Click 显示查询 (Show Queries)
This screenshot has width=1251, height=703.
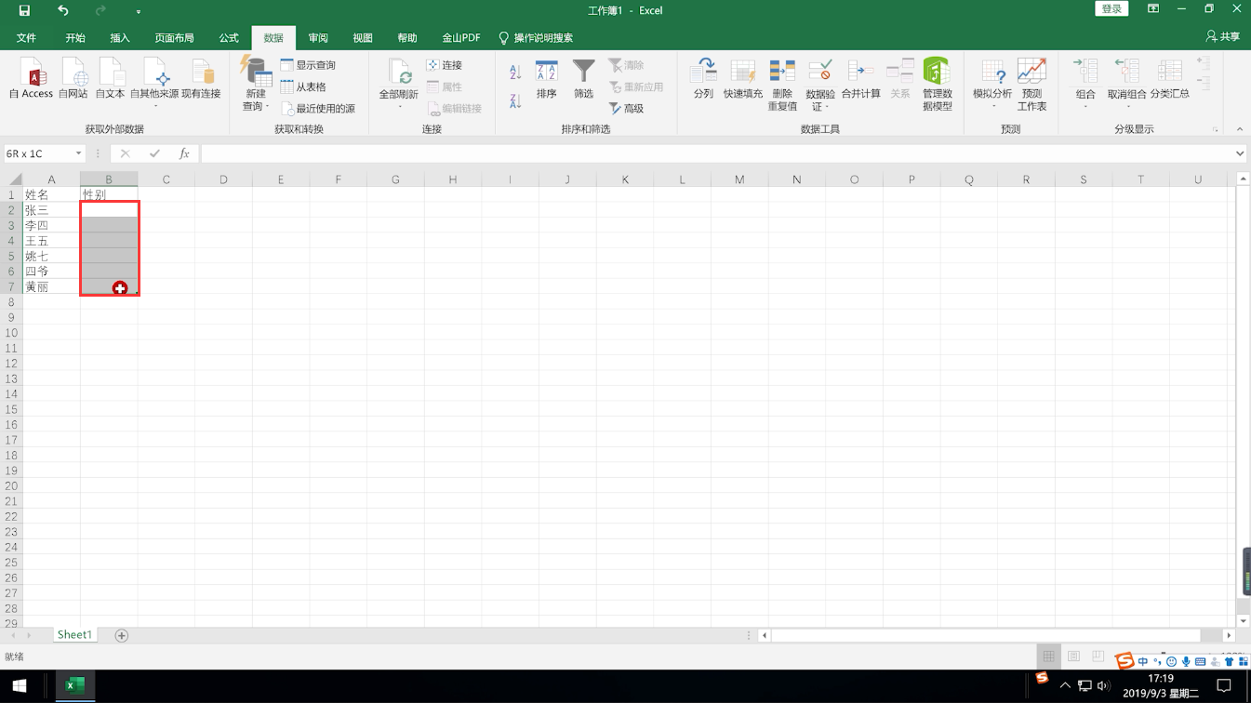[x=309, y=65]
